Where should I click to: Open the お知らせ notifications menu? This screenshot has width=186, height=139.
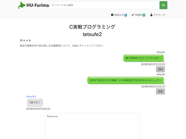119,15
